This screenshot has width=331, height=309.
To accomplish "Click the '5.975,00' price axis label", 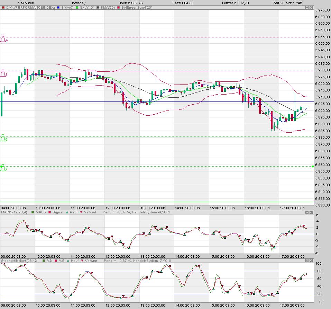I will pyautogui.click(x=322, y=10).
